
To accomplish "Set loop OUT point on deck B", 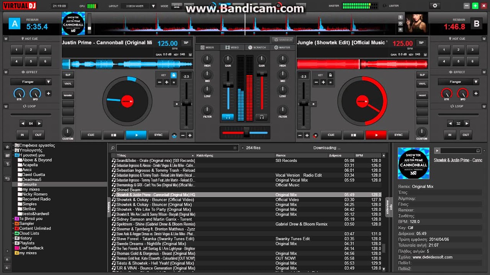I will click(465, 135).
